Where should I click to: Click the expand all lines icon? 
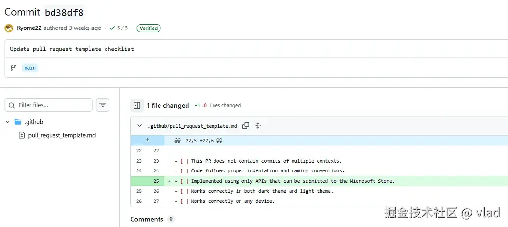coord(258,126)
